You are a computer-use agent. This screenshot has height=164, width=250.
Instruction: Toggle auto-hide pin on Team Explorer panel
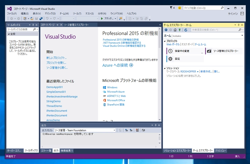coord(239,25)
